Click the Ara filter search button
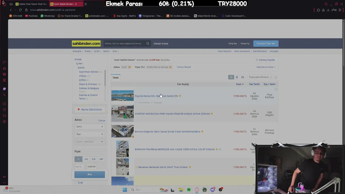The image size is (345, 194). (90, 175)
